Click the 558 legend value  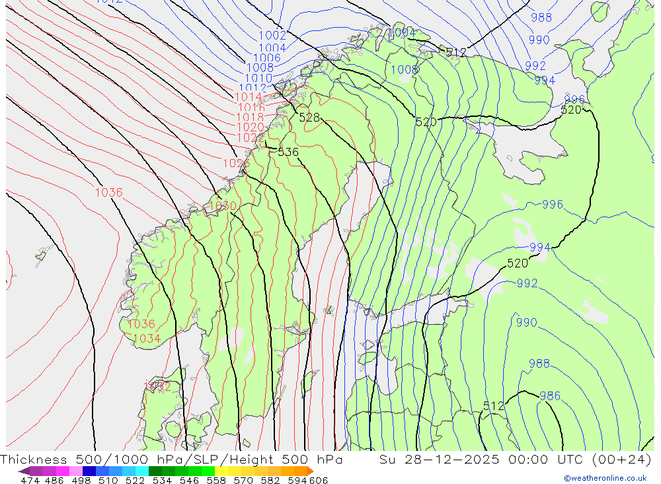point(216,480)
